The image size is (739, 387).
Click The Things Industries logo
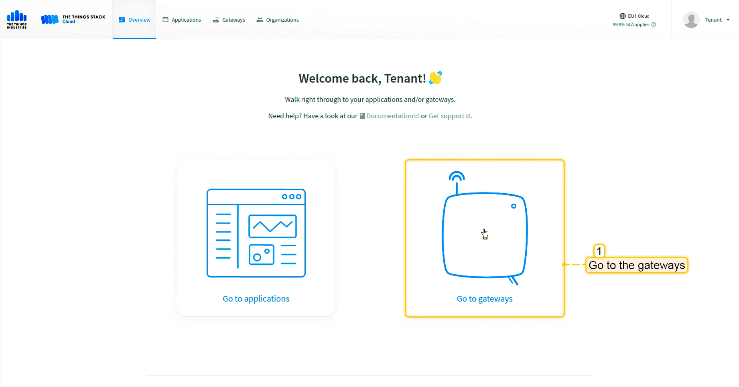[x=17, y=20]
